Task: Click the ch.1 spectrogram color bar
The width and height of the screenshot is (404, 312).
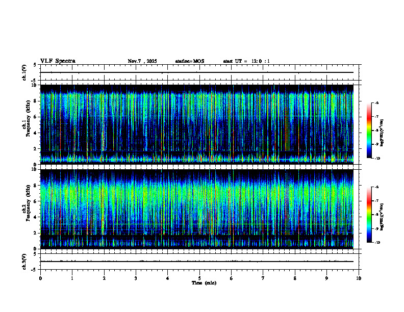Action: (x=369, y=131)
